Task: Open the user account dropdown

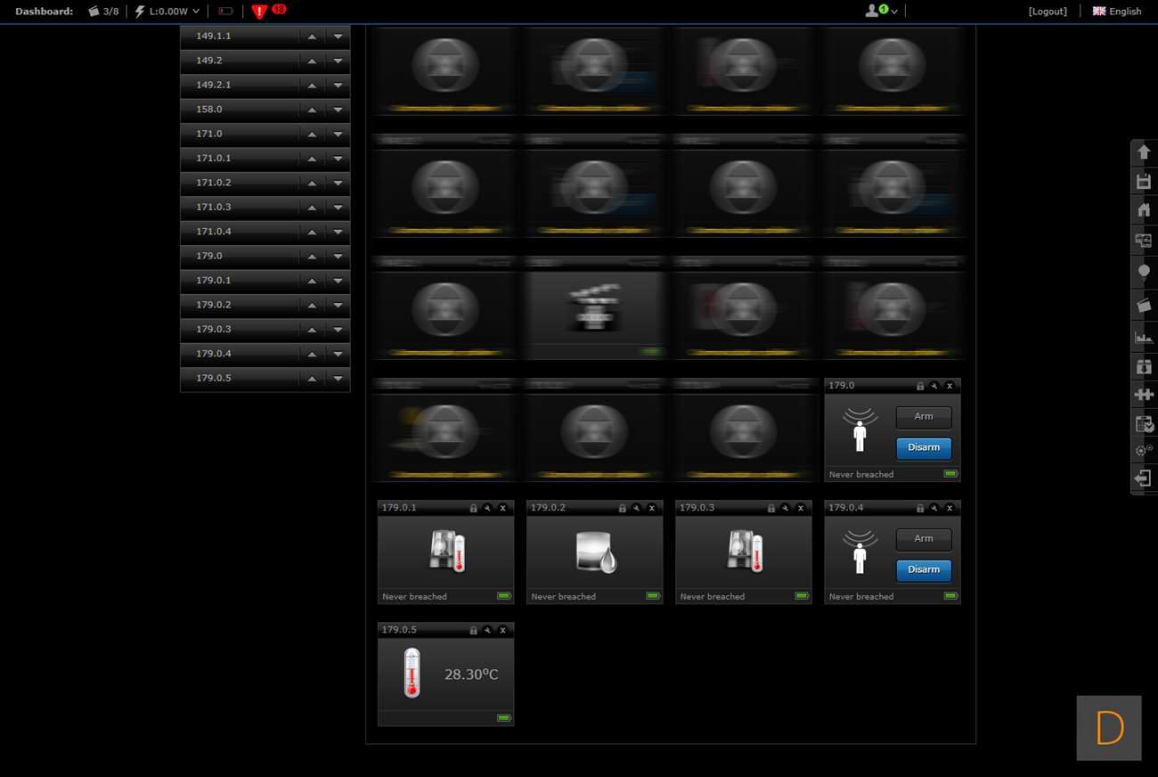Action: 881,12
